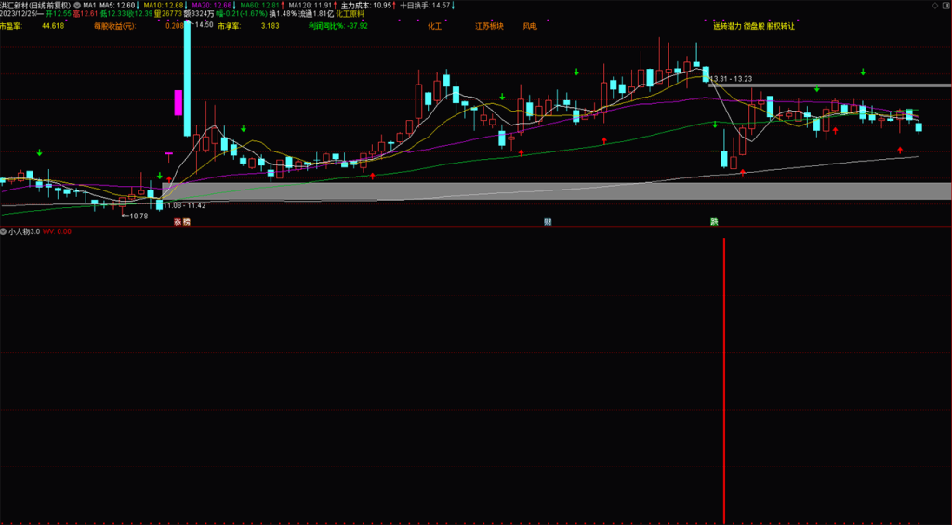Image resolution: width=952 pixels, height=525 pixels.
Task: Open the indicator settings circle beside MA1
Action: click(76, 5)
